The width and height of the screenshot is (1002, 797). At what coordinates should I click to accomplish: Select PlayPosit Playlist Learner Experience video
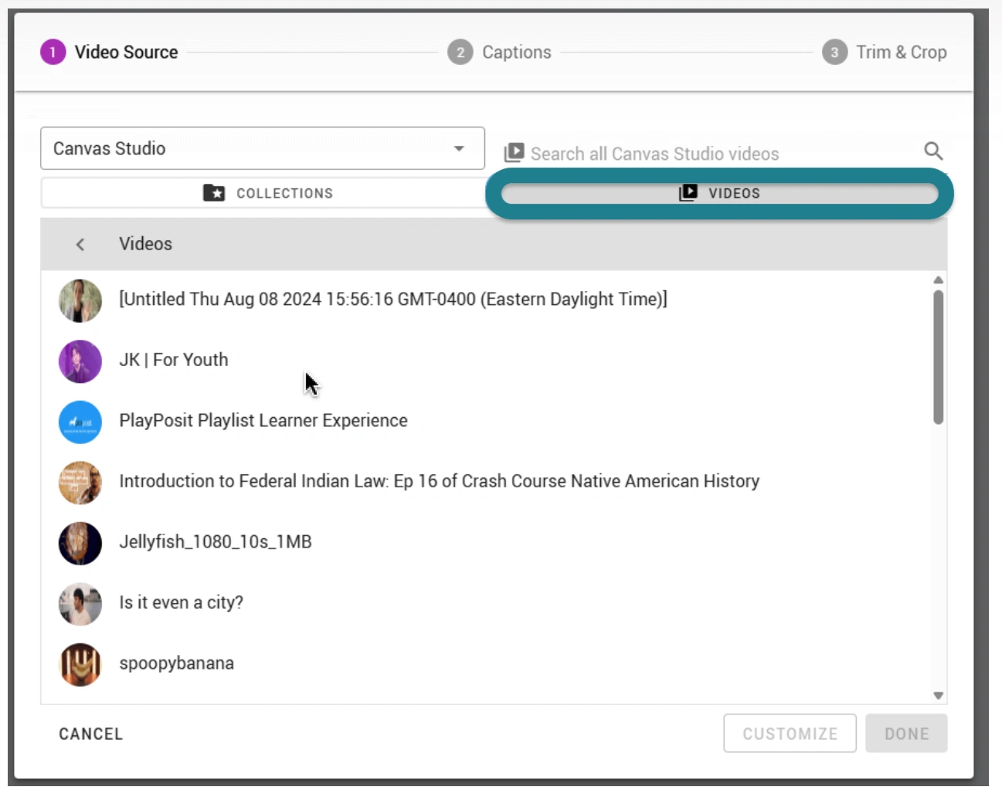tap(487, 422)
